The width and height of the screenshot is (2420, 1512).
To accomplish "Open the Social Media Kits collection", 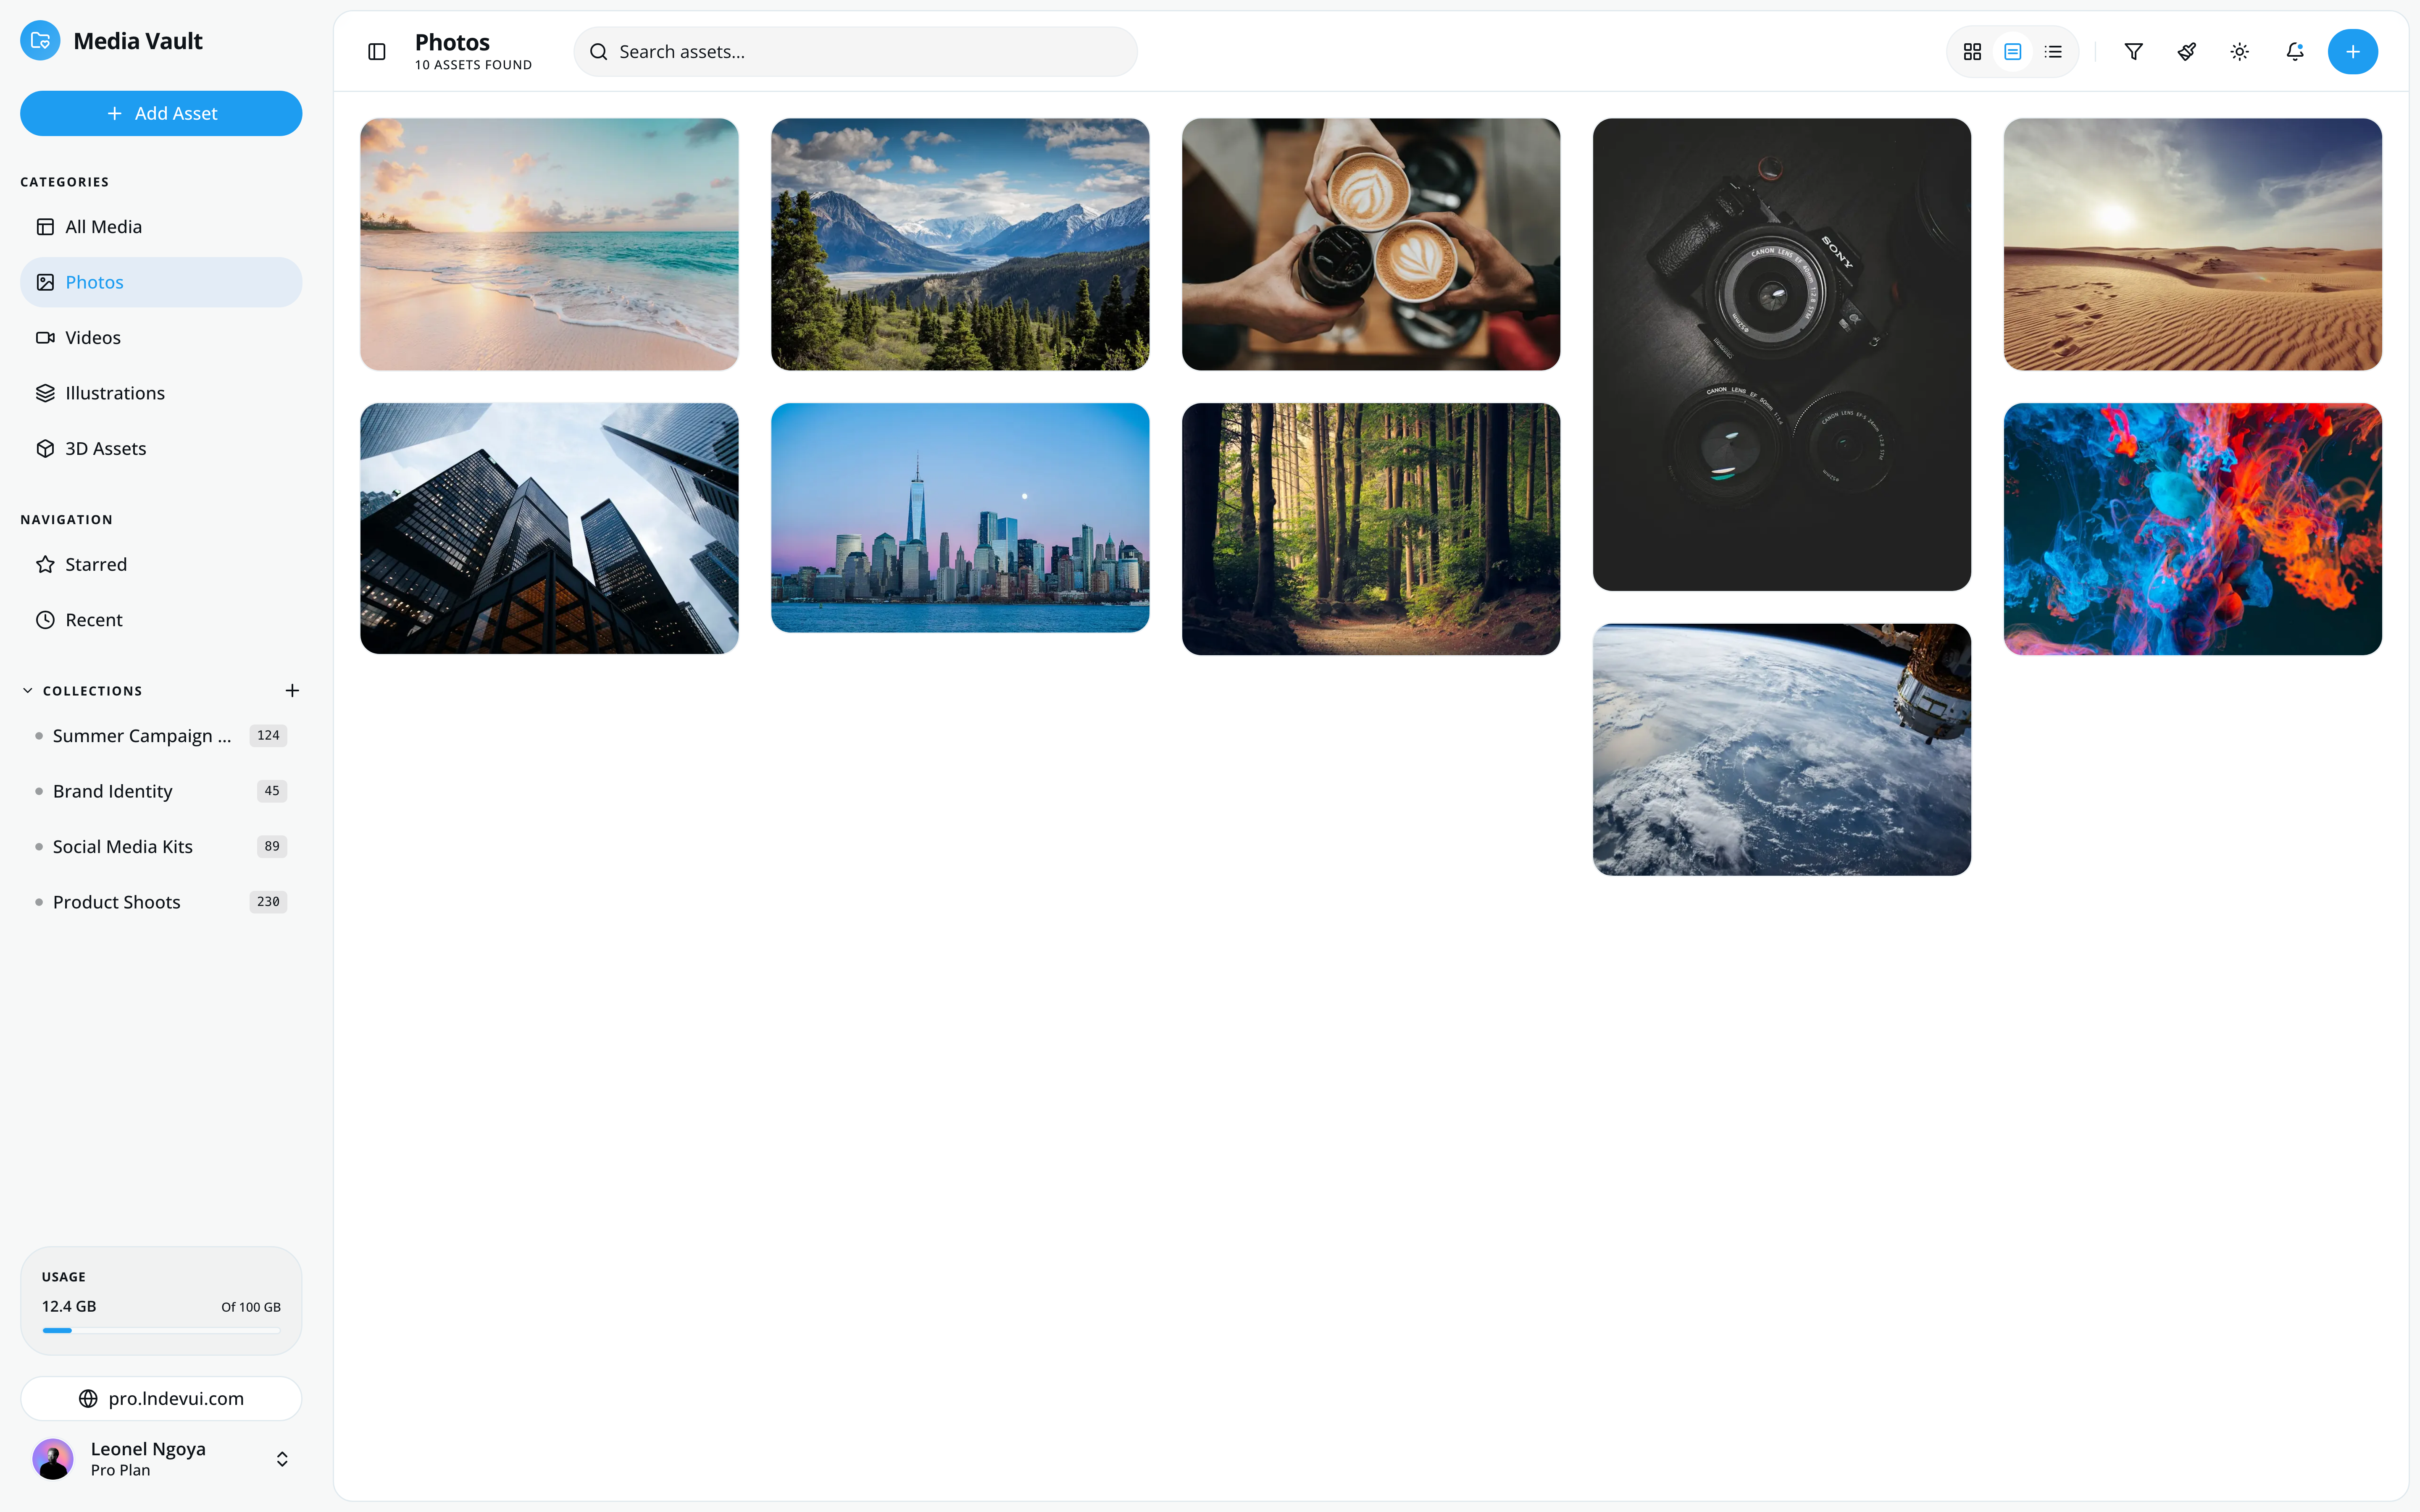I will [161, 847].
